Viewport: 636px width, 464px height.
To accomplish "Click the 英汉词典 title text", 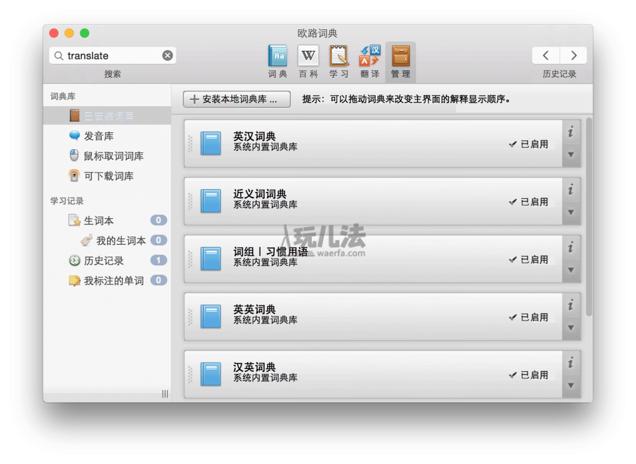I will 255,136.
